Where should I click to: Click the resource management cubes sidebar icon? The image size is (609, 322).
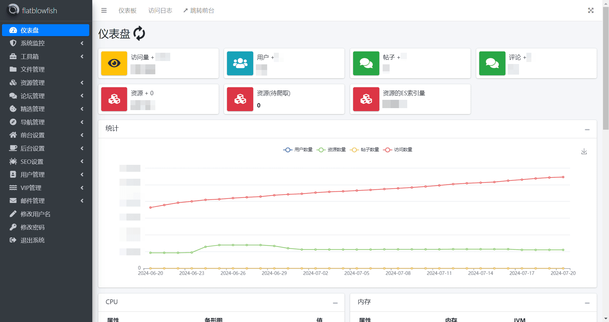click(13, 83)
